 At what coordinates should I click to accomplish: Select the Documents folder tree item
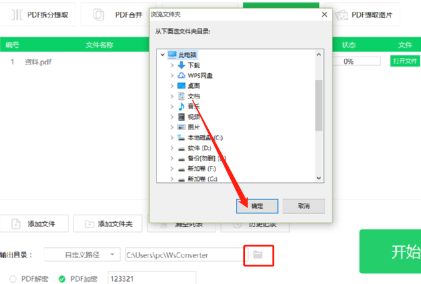pos(194,96)
